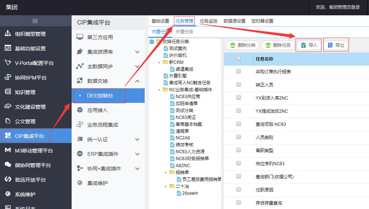Expand the ERP集成插件 menu chevron
Screen dimensions: 369x209
pos(137,154)
